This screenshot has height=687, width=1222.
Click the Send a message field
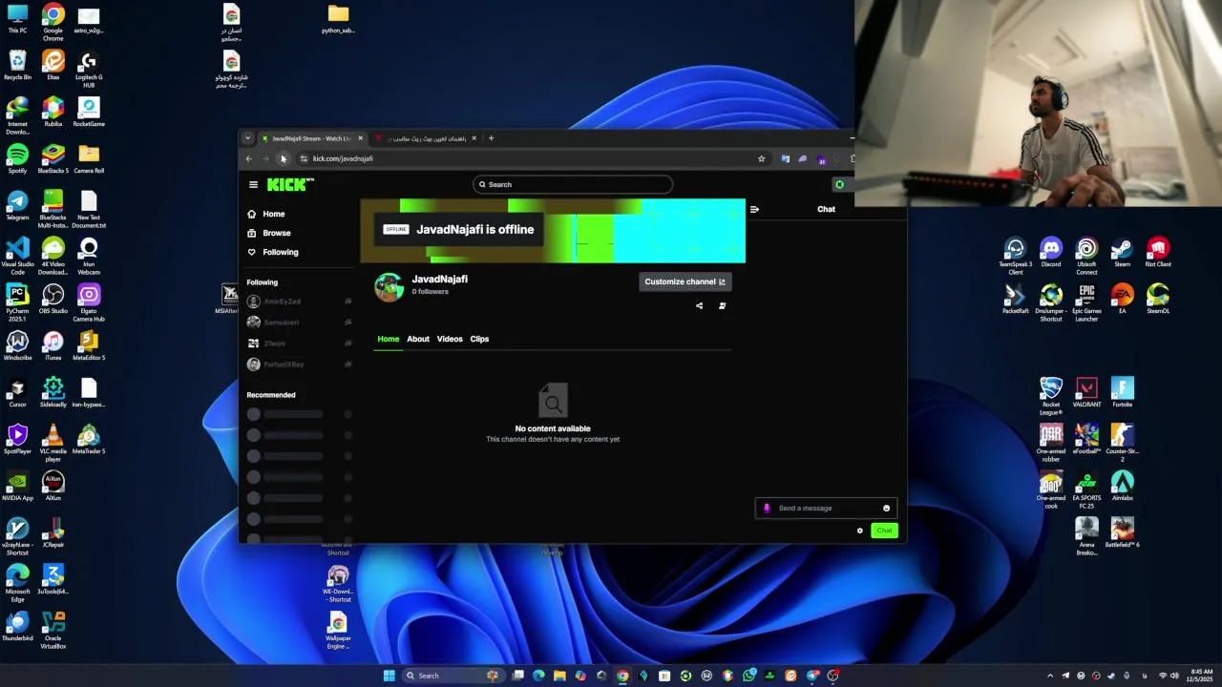(826, 508)
